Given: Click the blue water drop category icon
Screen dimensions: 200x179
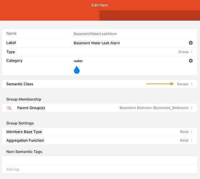Looking at the screenshot, I should [x=77, y=70].
